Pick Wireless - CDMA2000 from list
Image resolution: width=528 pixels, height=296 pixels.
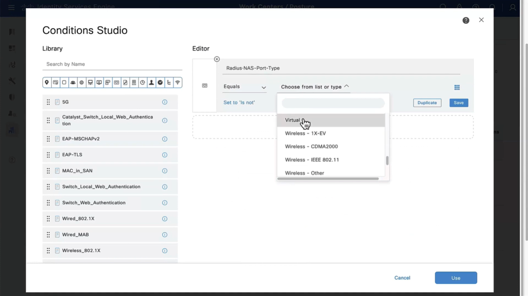click(x=311, y=147)
